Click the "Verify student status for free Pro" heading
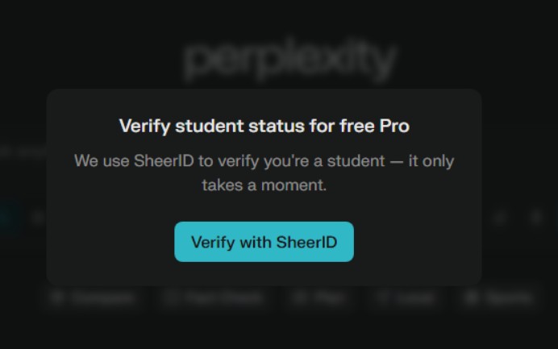Viewport: 558px width, 349px height. (264, 127)
